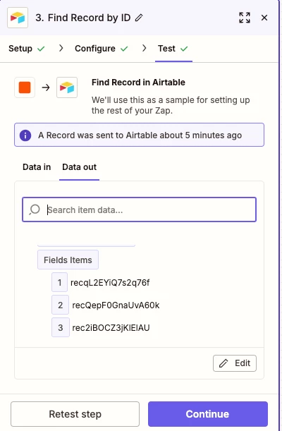
Task: Click the Airtable icon beside the arrow
Action: [x=67, y=87]
